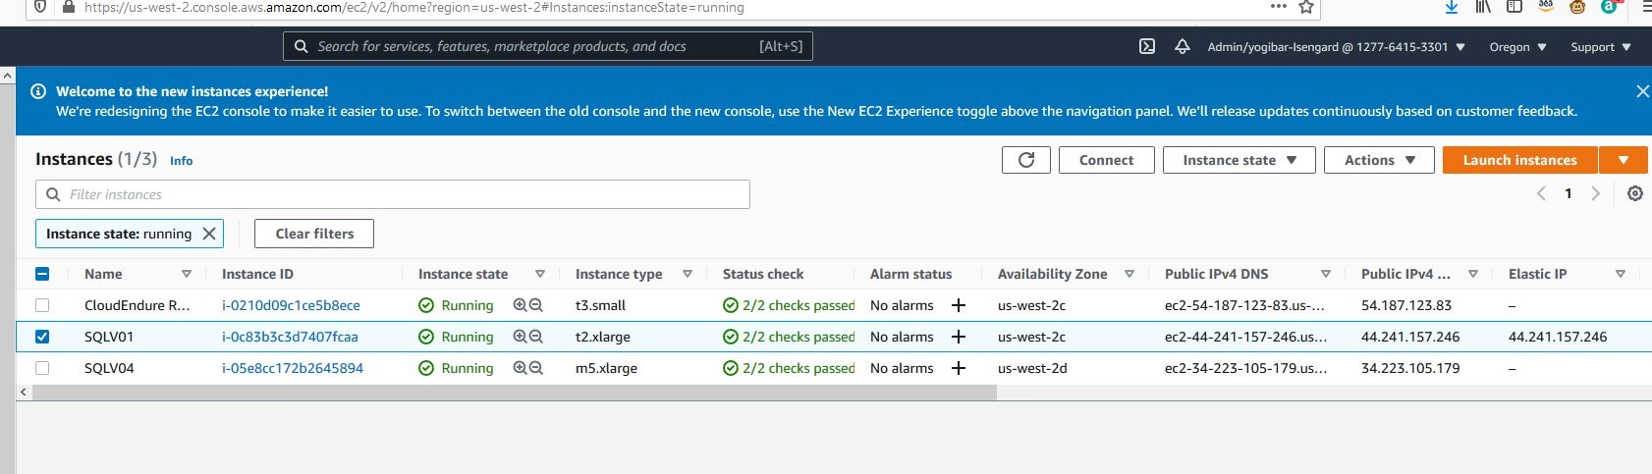Sort by Instance type column arrow
Image resolution: width=1652 pixels, height=474 pixels.
(x=688, y=274)
